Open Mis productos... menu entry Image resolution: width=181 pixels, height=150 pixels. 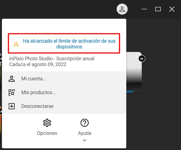(64, 92)
